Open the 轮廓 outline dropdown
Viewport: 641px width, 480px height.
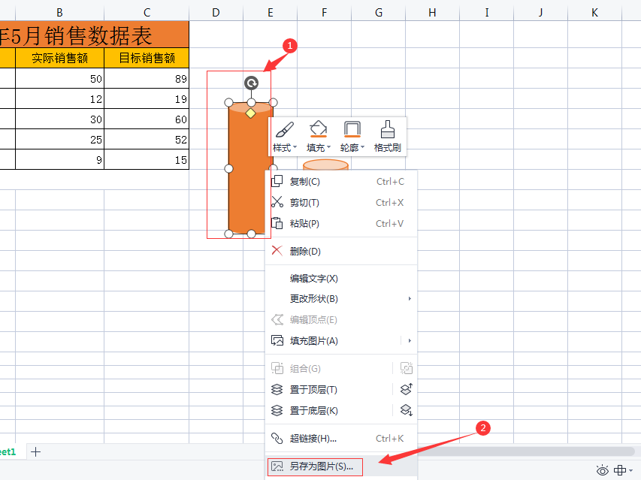pyautogui.click(x=352, y=137)
